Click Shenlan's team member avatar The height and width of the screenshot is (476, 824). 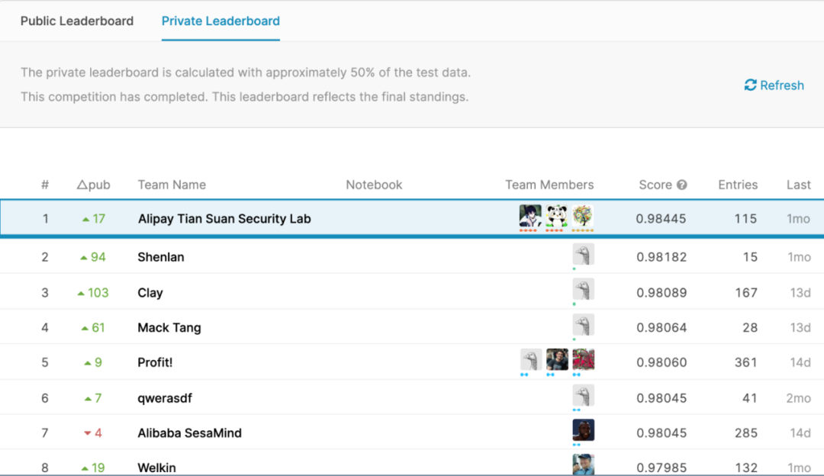pyautogui.click(x=584, y=255)
